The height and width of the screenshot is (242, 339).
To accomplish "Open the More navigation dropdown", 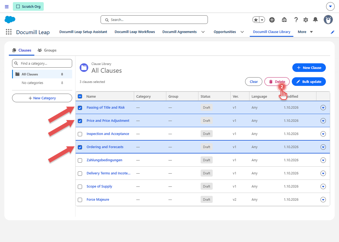I will [305, 32].
